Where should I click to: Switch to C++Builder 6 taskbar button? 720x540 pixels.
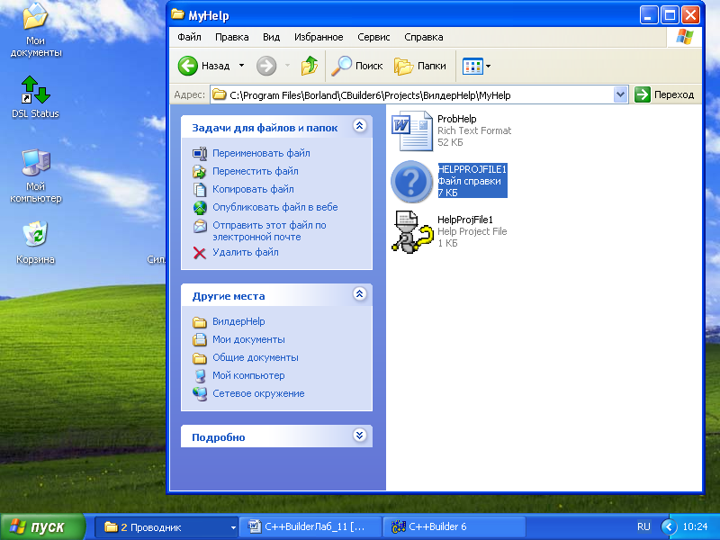tap(454, 526)
